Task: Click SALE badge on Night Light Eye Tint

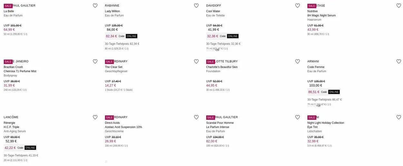Action: tap(311, 117)
